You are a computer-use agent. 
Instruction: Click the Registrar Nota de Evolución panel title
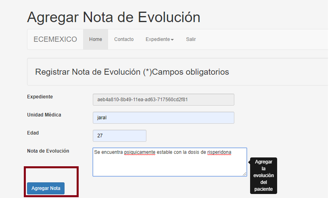[132, 72]
